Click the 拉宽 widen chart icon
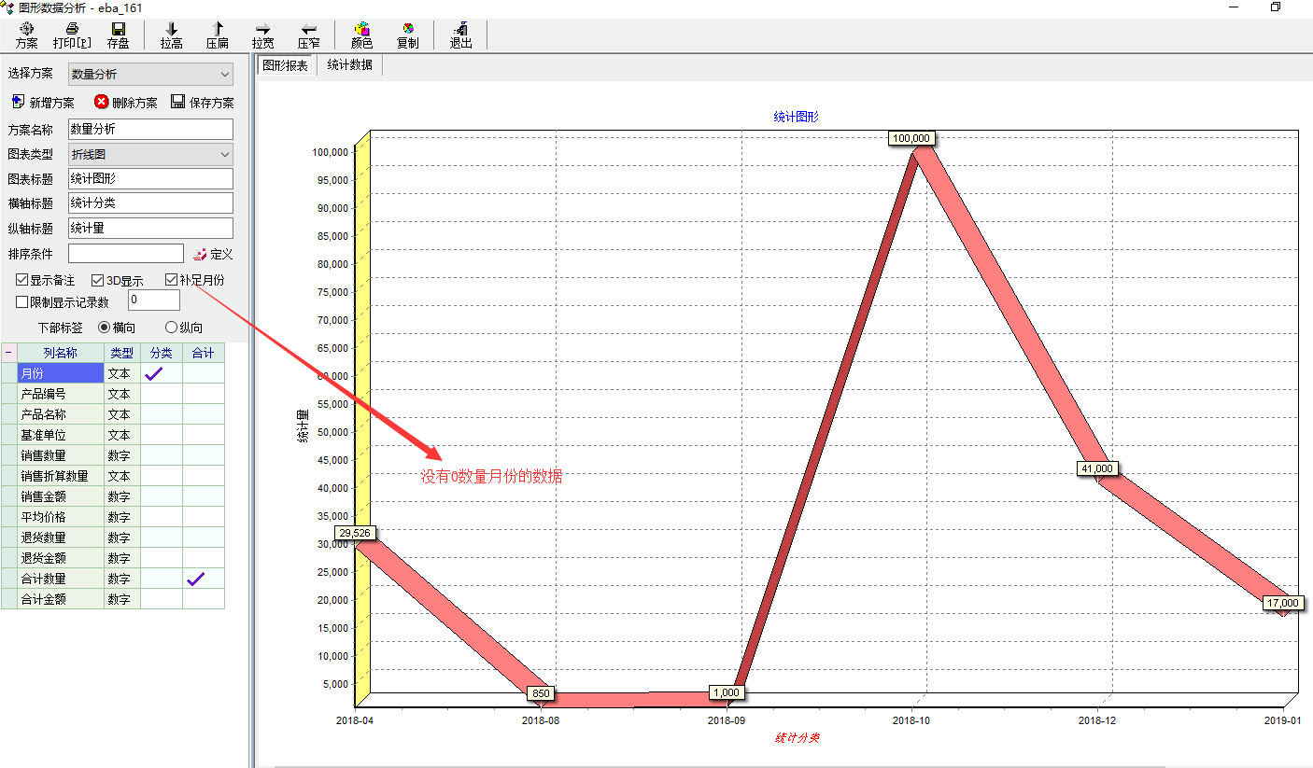 pos(262,30)
